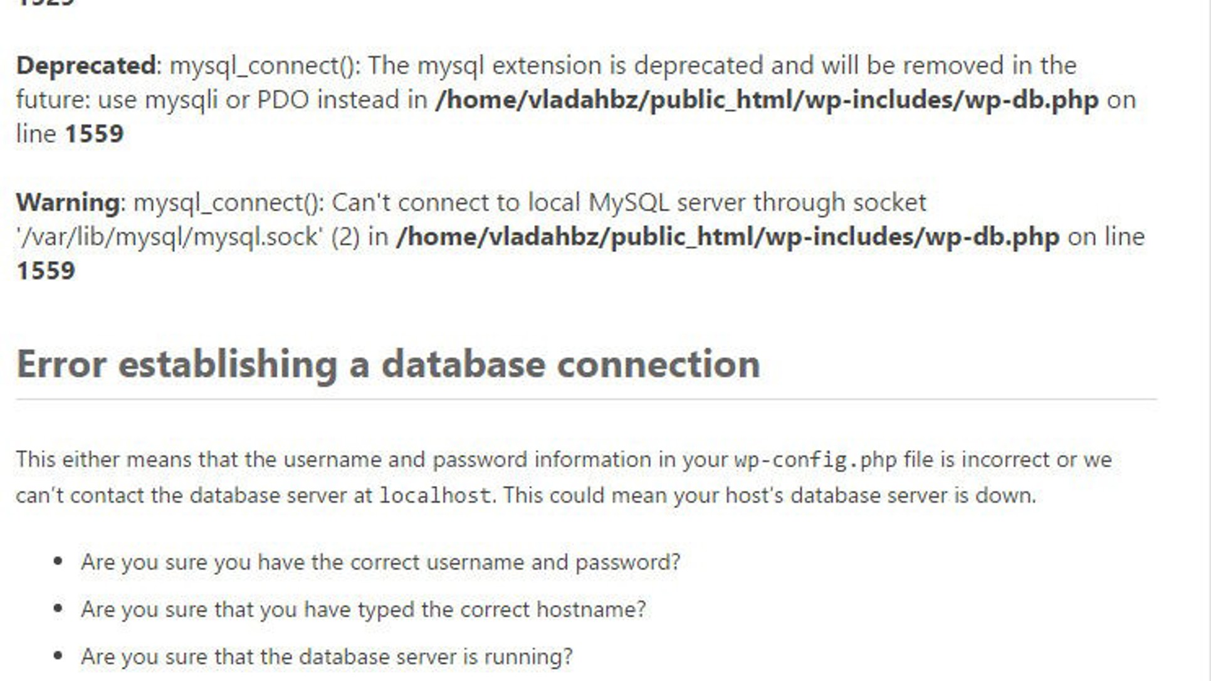Click the "localhost" monospace text
Screen dimensions: 1211x681
[x=434, y=495]
